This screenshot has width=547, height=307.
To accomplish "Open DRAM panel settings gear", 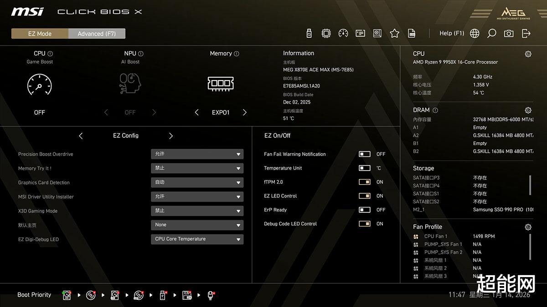I will pyautogui.click(x=528, y=110).
